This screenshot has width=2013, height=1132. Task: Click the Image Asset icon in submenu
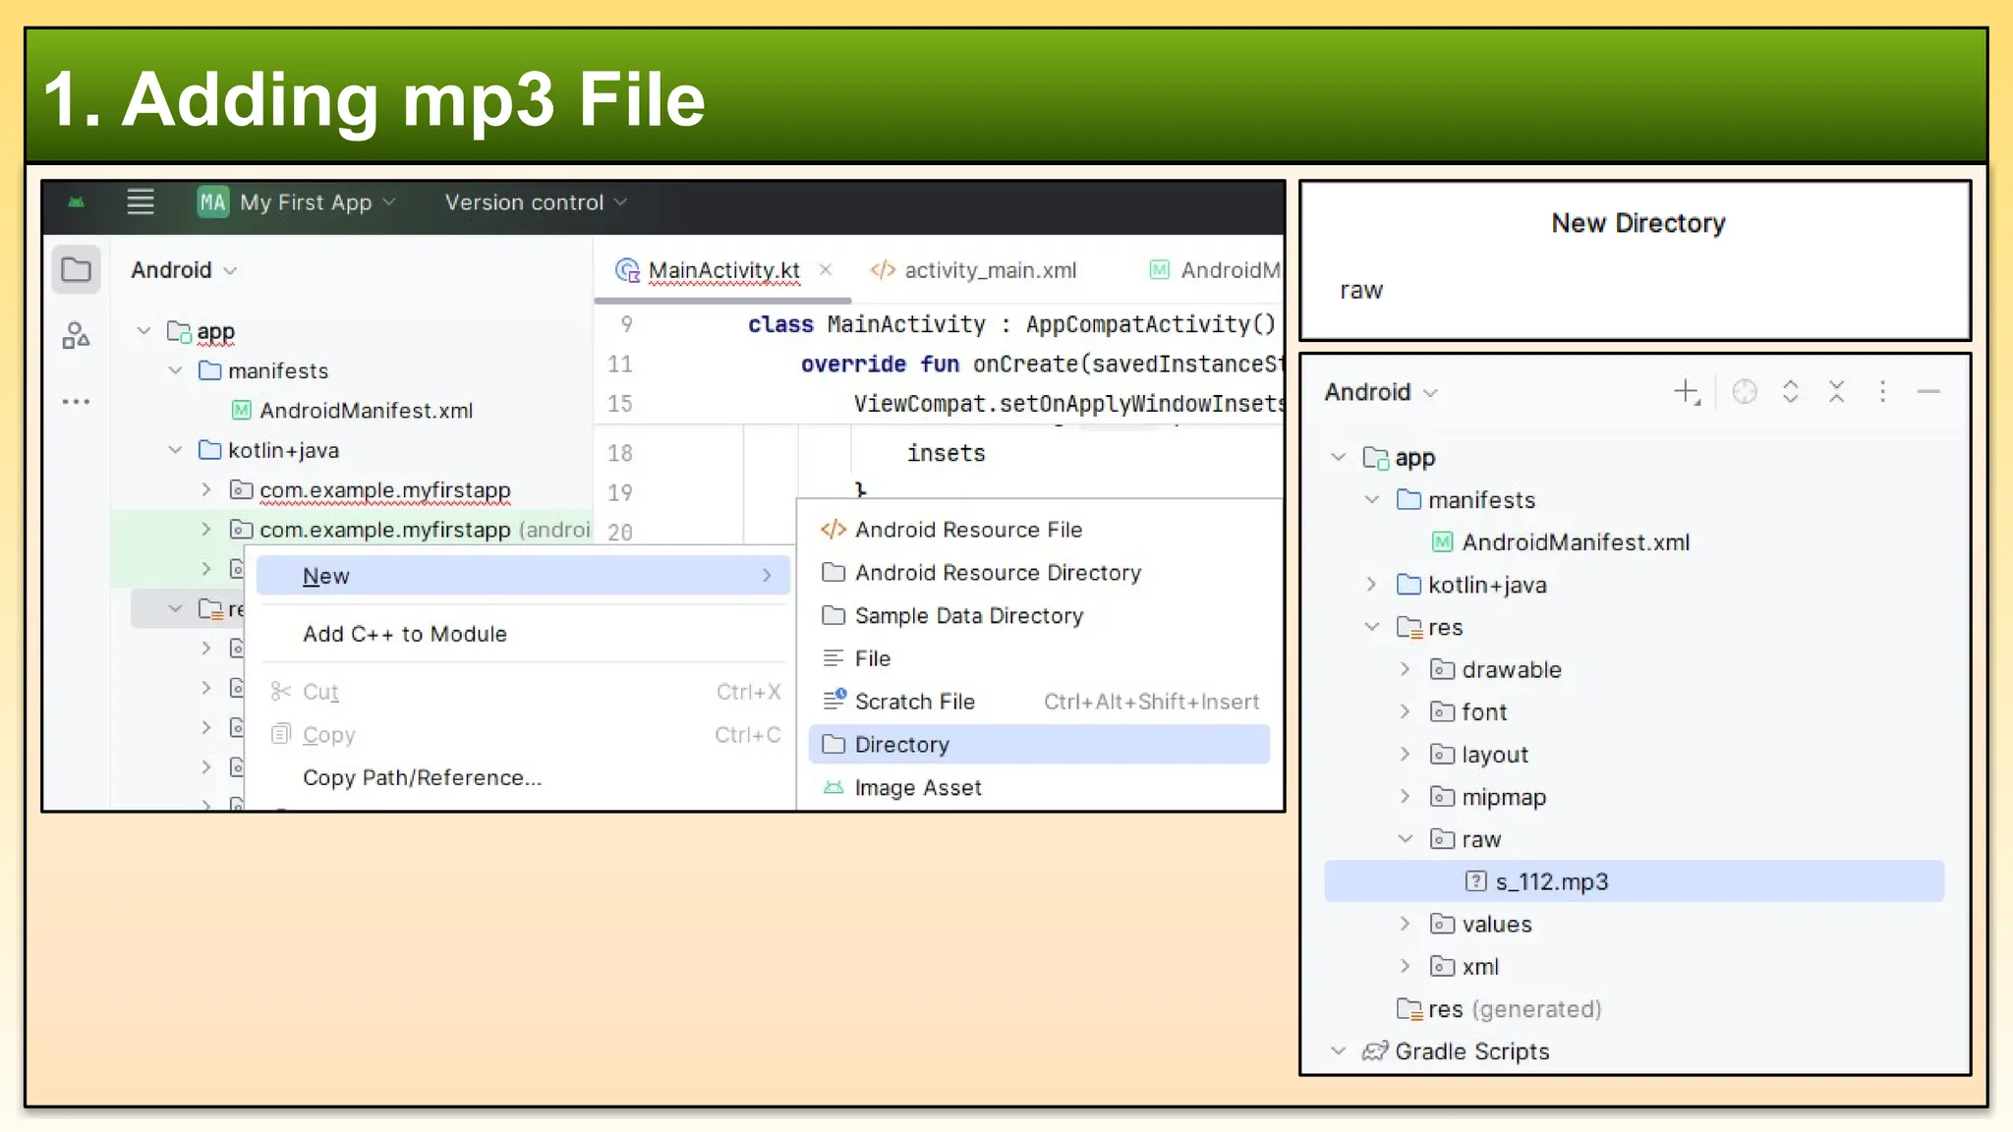point(834,787)
